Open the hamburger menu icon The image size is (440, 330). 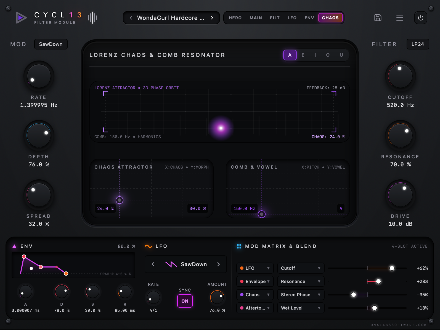pyautogui.click(x=399, y=18)
